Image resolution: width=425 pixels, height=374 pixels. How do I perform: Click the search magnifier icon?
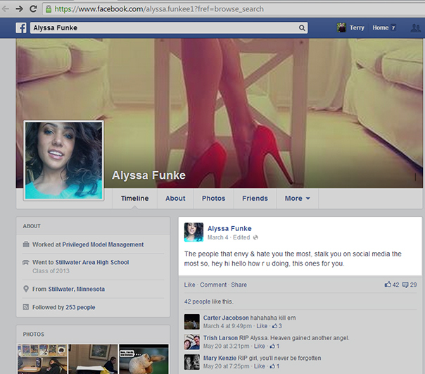(x=303, y=28)
